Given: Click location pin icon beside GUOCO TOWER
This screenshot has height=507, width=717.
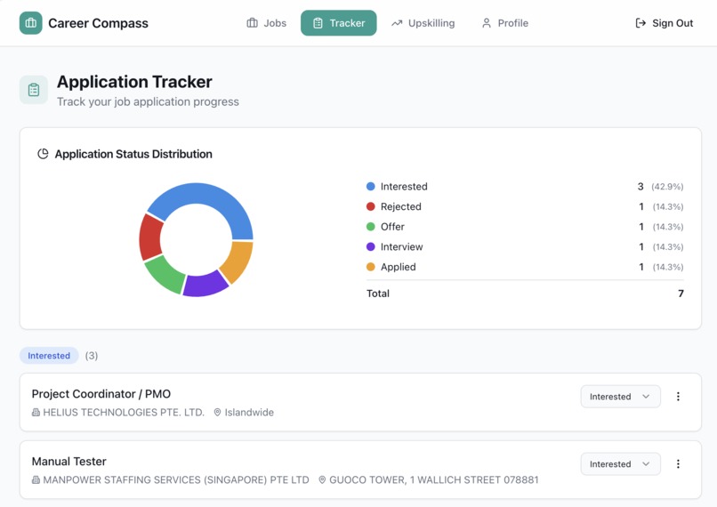Looking at the screenshot, I should click(x=322, y=480).
